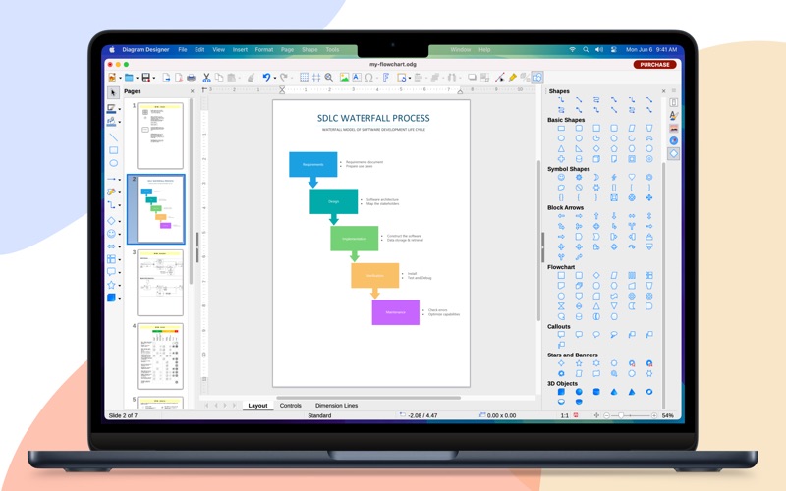Click the Insert Image icon
This screenshot has width=786, height=491.
344,78
